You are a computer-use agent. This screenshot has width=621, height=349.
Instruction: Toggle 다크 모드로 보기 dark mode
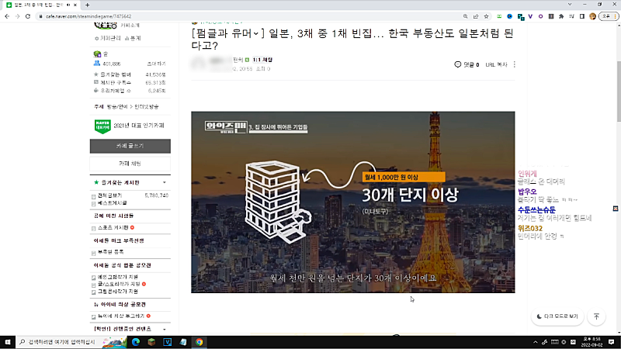[557, 316]
